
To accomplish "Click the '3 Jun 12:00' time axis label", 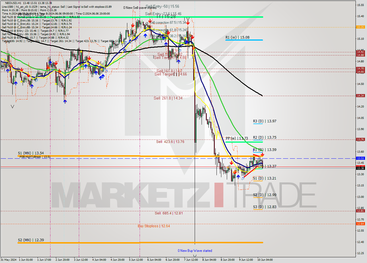I will click(81, 260).
